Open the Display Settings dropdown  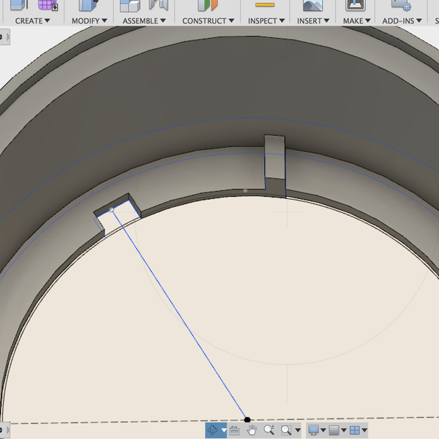[317, 430]
